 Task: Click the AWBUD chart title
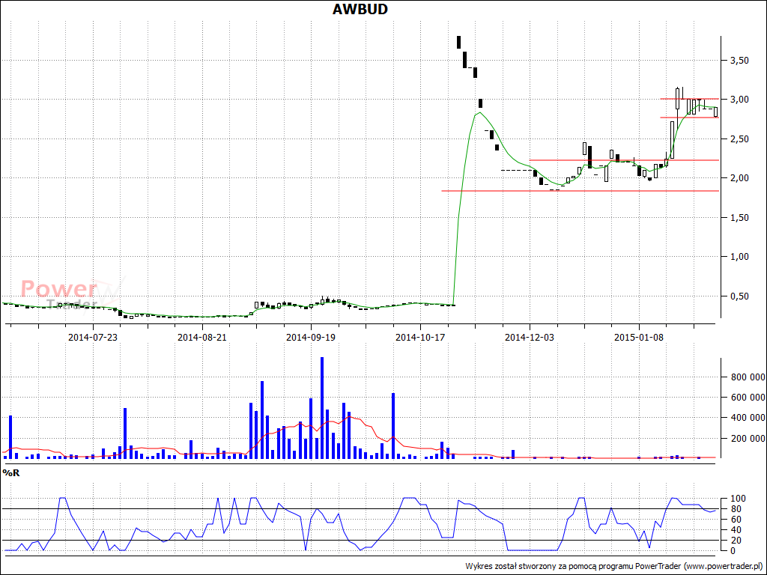tap(360, 9)
